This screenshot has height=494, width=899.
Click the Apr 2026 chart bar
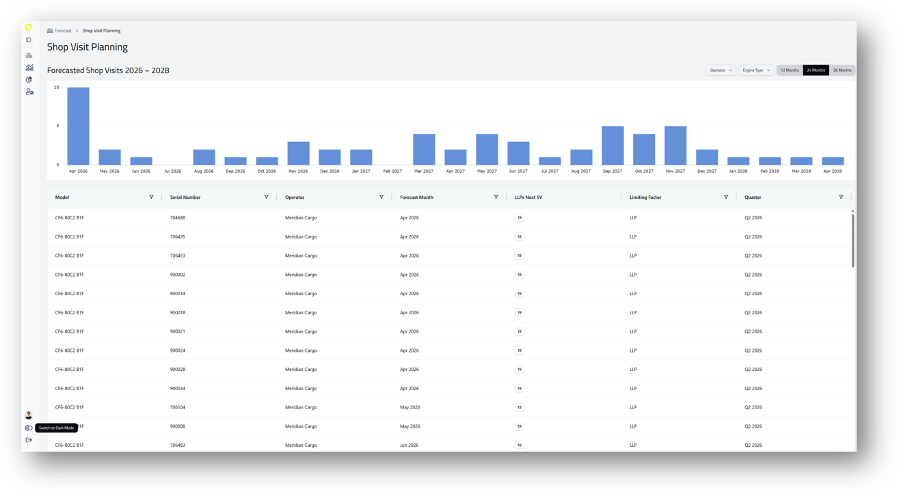(78, 126)
